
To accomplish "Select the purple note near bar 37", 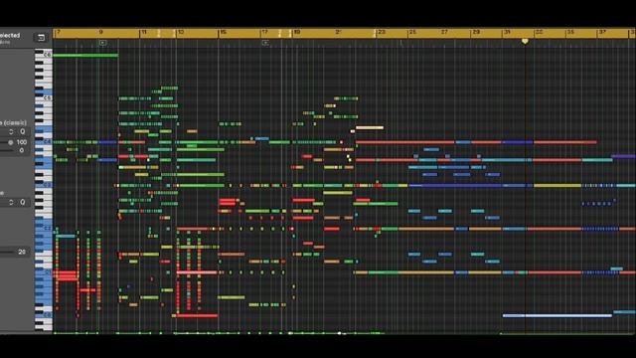I will 623,156.
